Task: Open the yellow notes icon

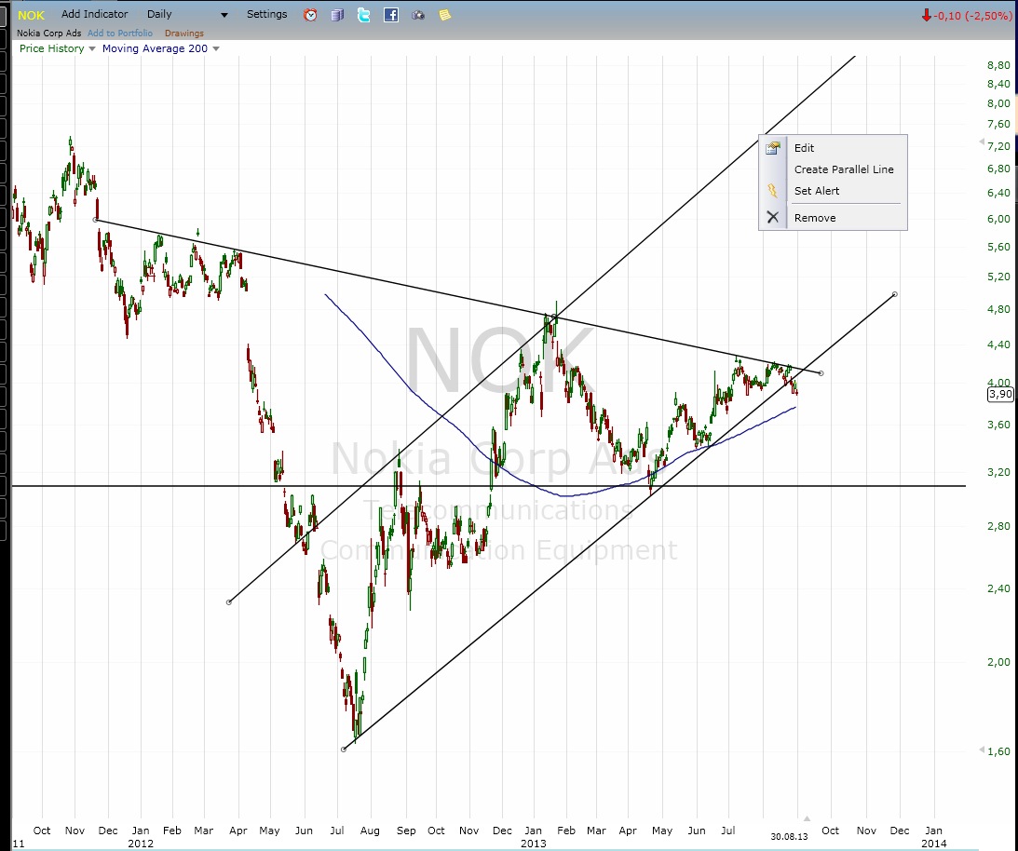Action: pyautogui.click(x=444, y=14)
